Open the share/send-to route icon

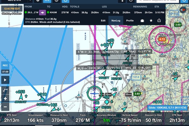159,20
